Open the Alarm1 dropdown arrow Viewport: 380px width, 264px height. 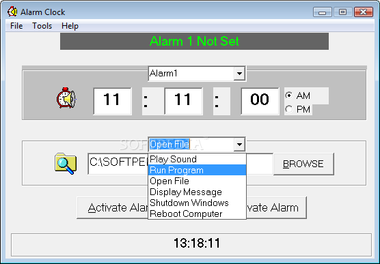239,73
